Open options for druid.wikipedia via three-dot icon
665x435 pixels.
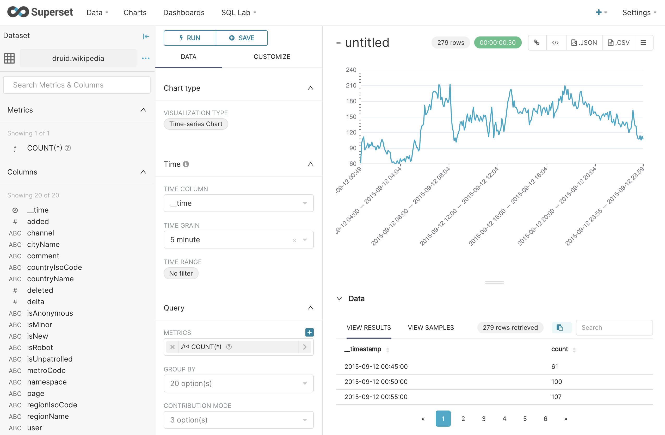pos(146,58)
